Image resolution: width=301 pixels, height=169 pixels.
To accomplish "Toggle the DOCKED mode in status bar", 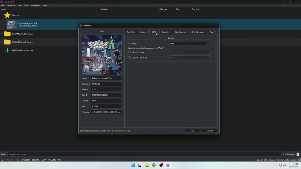I will pyautogui.click(x=26, y=160).
